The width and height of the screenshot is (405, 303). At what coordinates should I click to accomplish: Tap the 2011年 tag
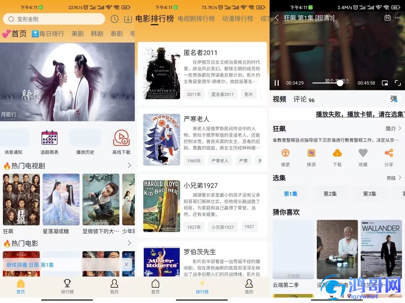pos(194,94)
